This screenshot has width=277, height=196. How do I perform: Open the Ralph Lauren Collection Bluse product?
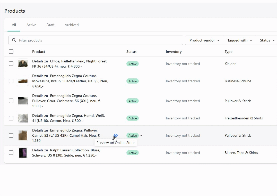pyautogui.click(x=66, y=153)
